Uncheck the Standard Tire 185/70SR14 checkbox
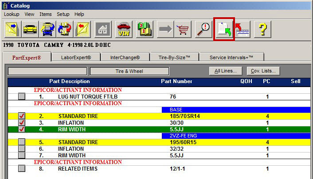Image resolution: width=313 pixels, height=179 pixels. (x=22, y=116)
